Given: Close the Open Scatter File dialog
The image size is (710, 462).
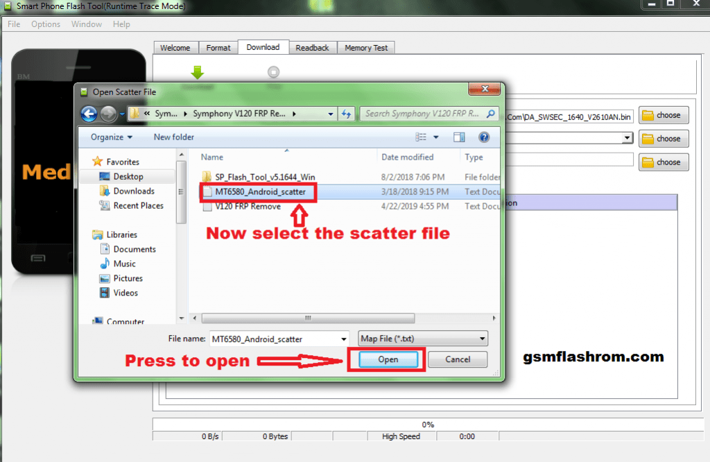Looking at the screenshot, I should tap(485, 89).
